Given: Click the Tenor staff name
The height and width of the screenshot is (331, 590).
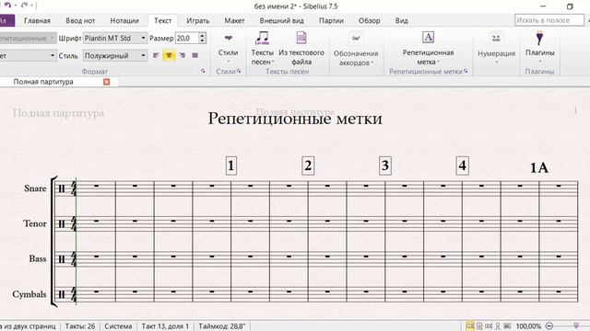Looking at the screenshot, I should point(35,223).
